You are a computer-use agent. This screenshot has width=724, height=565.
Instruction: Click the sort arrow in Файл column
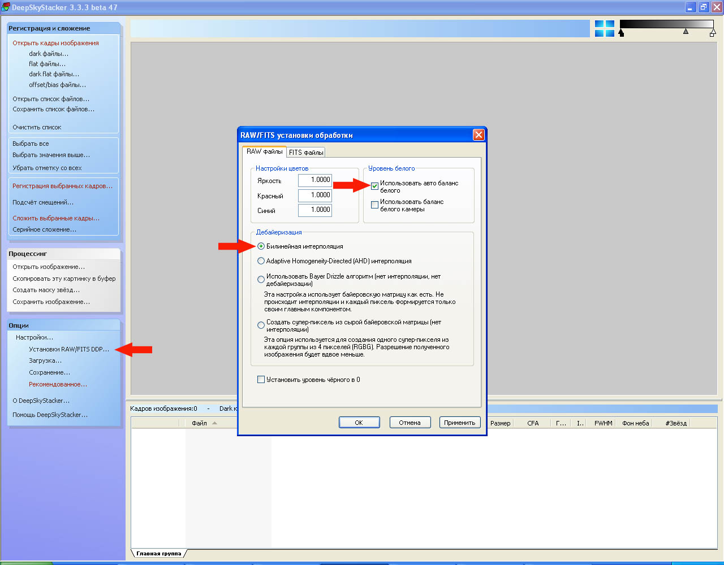point(214,423)
